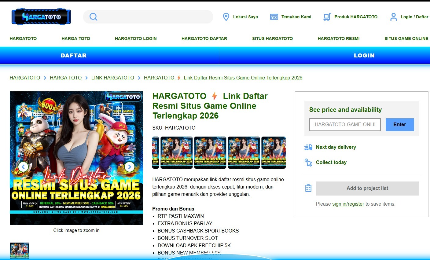Select SITUS GAME ONLINE nav menu item
Screen dimensions: 430x260
[406, 38]
